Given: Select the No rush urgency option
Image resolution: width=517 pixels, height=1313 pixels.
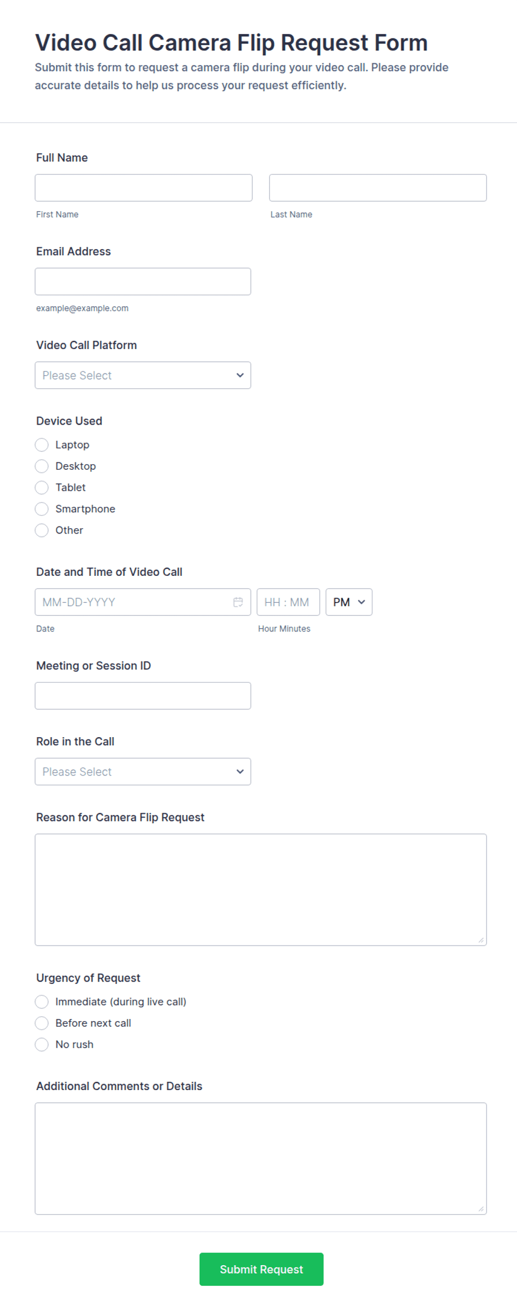Looking at the screenshot, I should pos(42,1045).
